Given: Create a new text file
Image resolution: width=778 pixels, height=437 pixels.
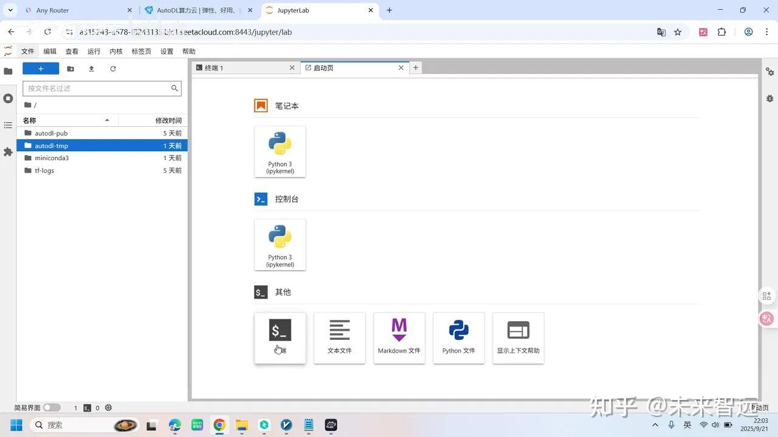Looking at the screenshot, I should (x=339, y=337).
